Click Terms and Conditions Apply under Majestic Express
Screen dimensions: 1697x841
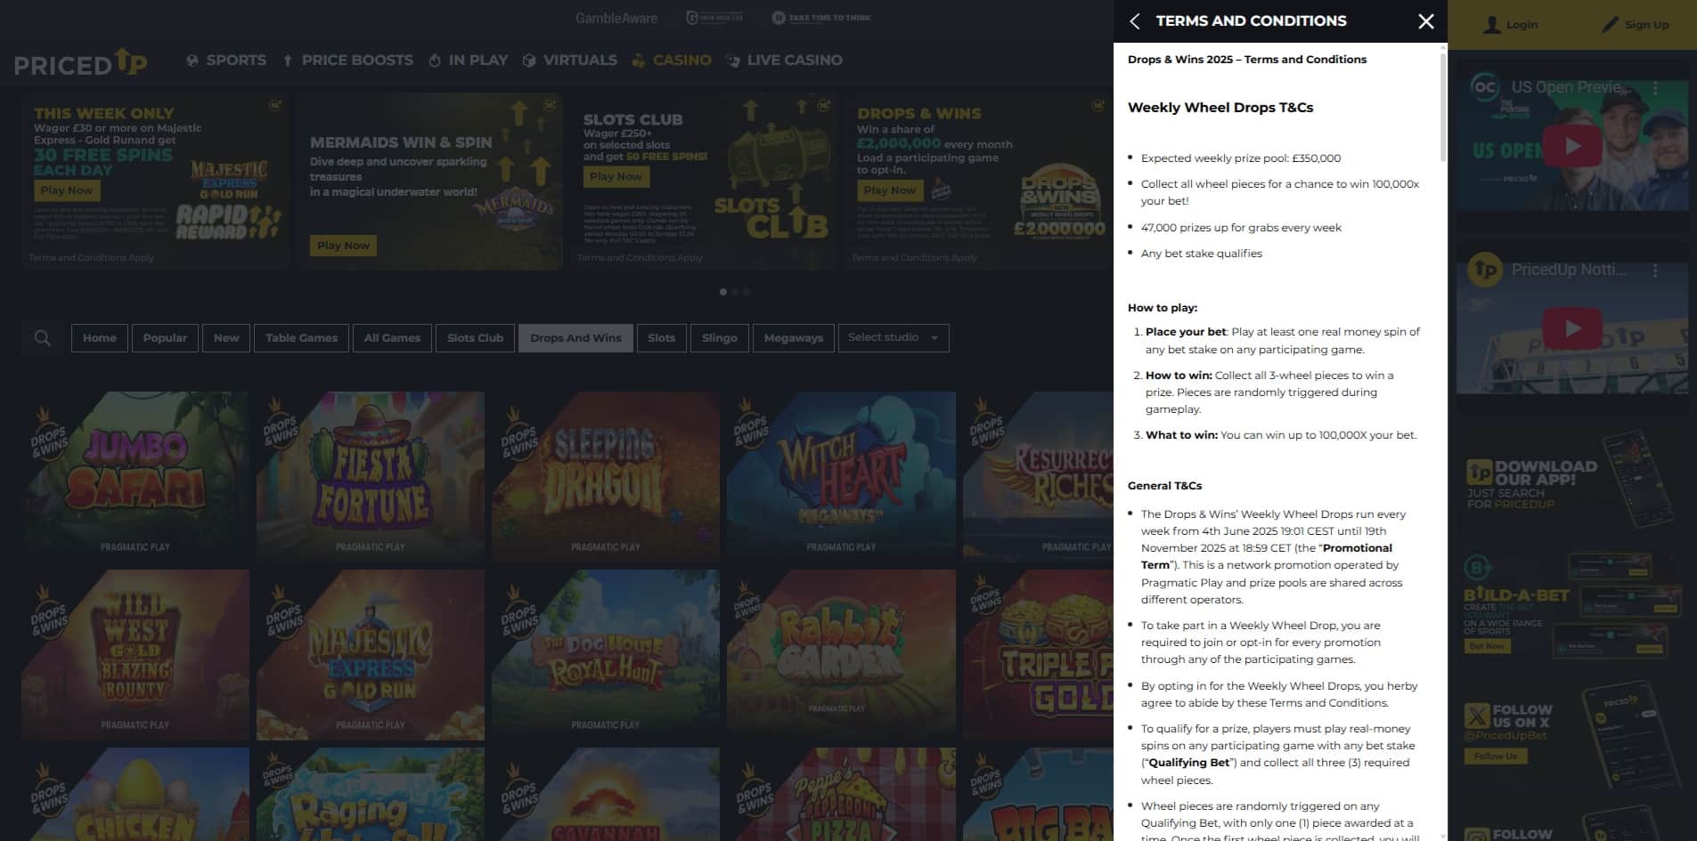[91, 258]
